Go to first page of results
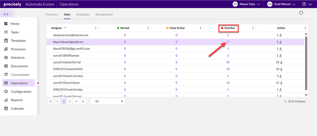317x136 pixels. [50, 101]
